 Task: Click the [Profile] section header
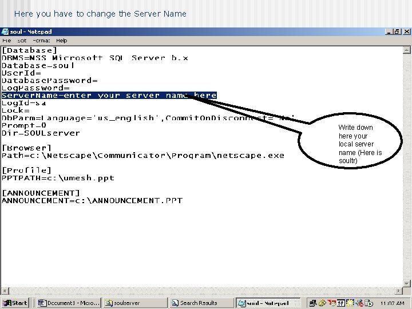tap(26, 171)
